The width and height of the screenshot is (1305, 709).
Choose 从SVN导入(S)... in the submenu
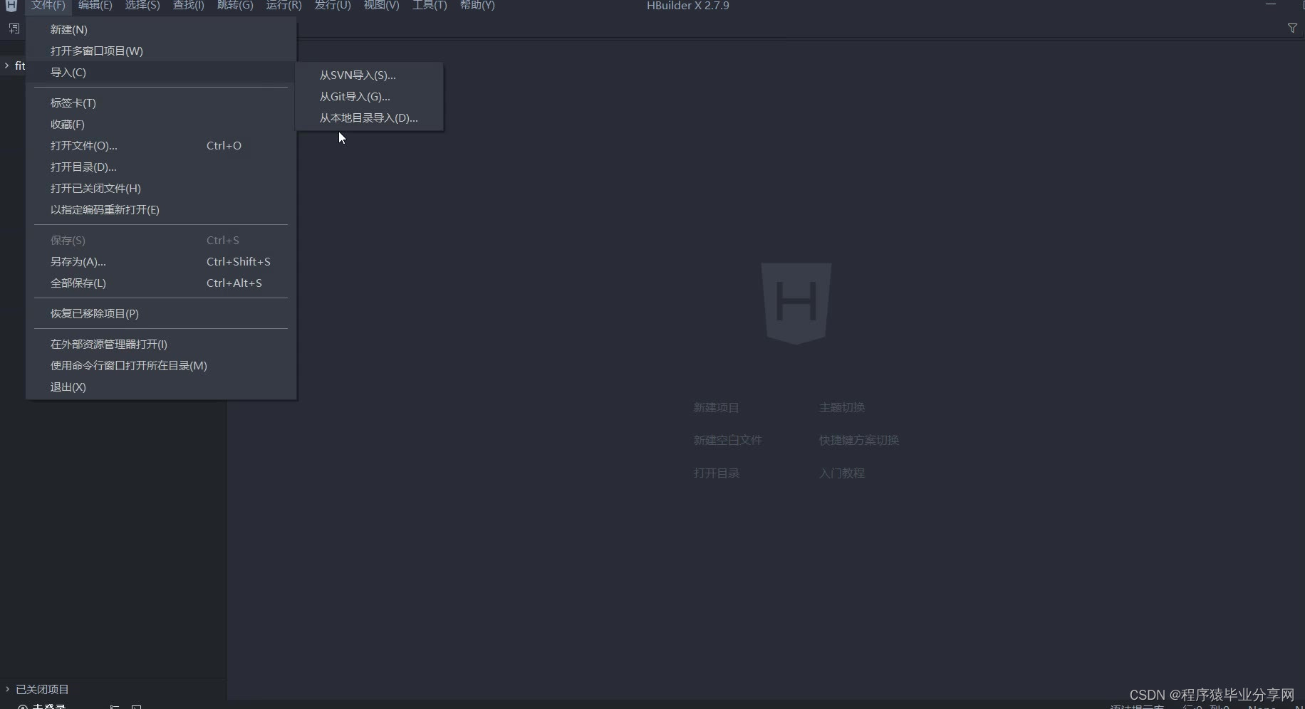pos(369,75)
